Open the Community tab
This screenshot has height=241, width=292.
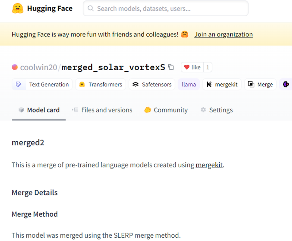point(166,110)
